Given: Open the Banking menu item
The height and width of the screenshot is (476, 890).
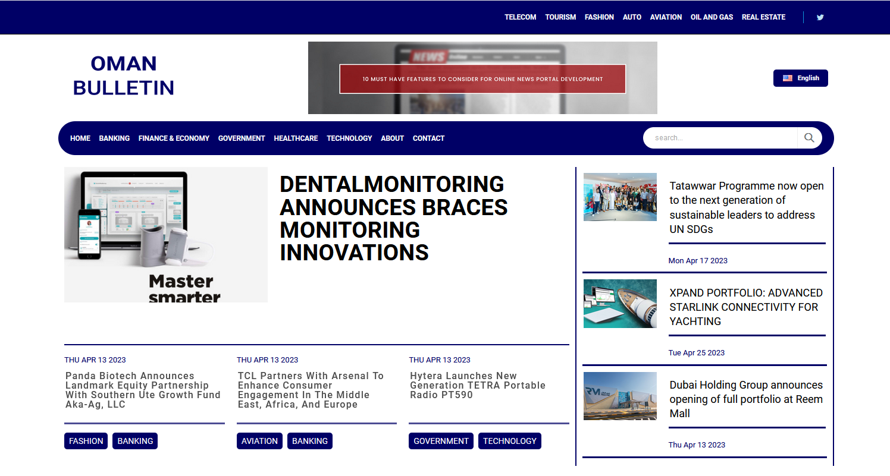Looking at the screenshot, I should coord(114,138).
